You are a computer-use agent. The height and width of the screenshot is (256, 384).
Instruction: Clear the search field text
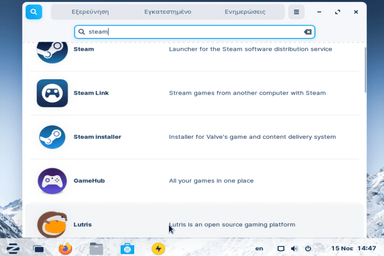click(x=308, y=32)
